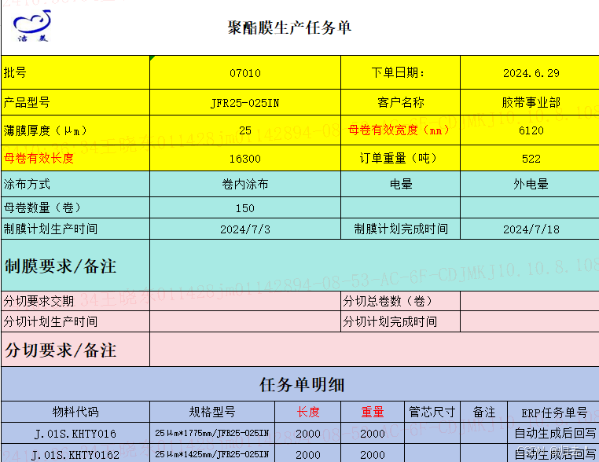Click the 电晕 label cell
Screen dimensions: 599x462
click(x=400, y=184)
